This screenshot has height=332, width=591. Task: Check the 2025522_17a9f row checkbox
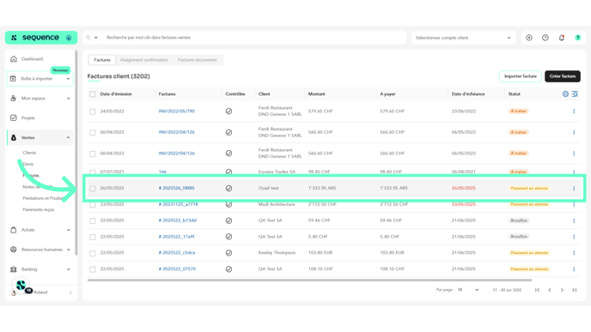click(x=93, y=237)
